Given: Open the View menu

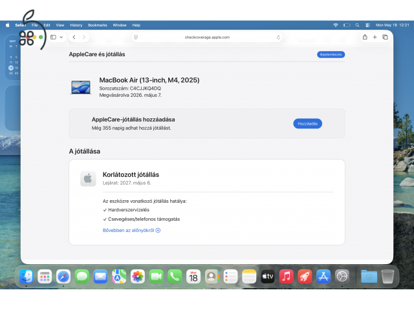Looking at the screenshot, I should [60, 25].
